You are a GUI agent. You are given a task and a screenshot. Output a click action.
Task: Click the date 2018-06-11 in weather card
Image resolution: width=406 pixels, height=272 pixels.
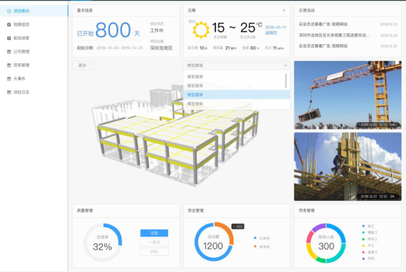tap(275, 27)
